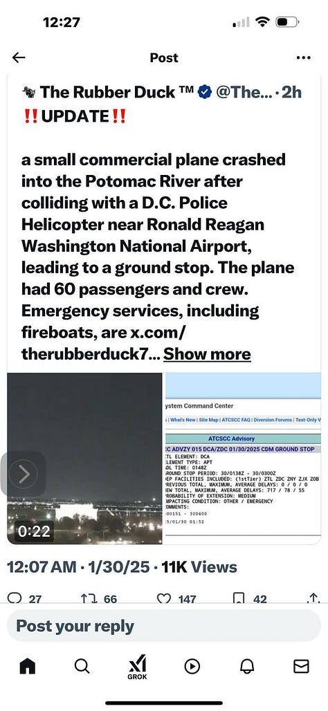Open the messages envelope tab
Screen dimensions: 328x711
[x=301, y=666]
